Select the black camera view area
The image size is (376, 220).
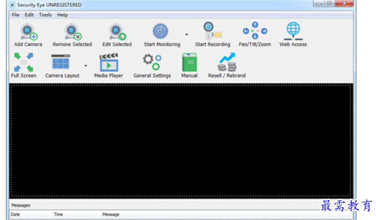tap(181, 141)
